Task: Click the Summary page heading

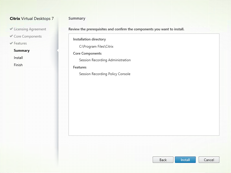Action: pyautogui.click(x=77, y=18)
